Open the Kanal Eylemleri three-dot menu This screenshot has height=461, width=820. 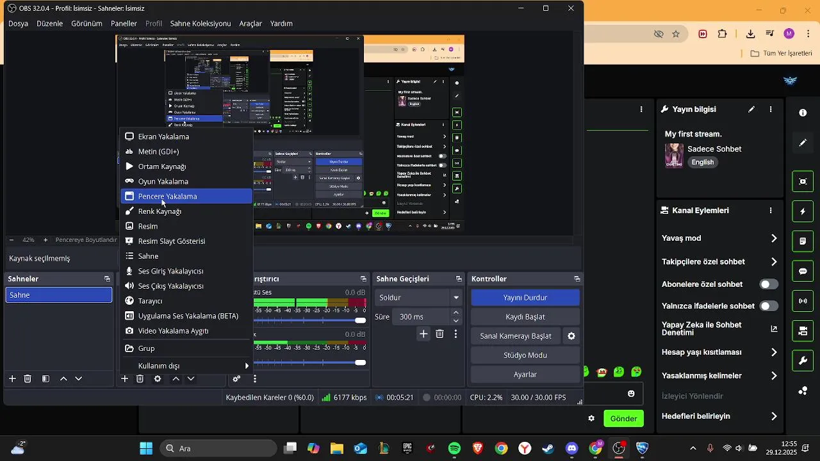pyautogui.click(x=771, y=211)
